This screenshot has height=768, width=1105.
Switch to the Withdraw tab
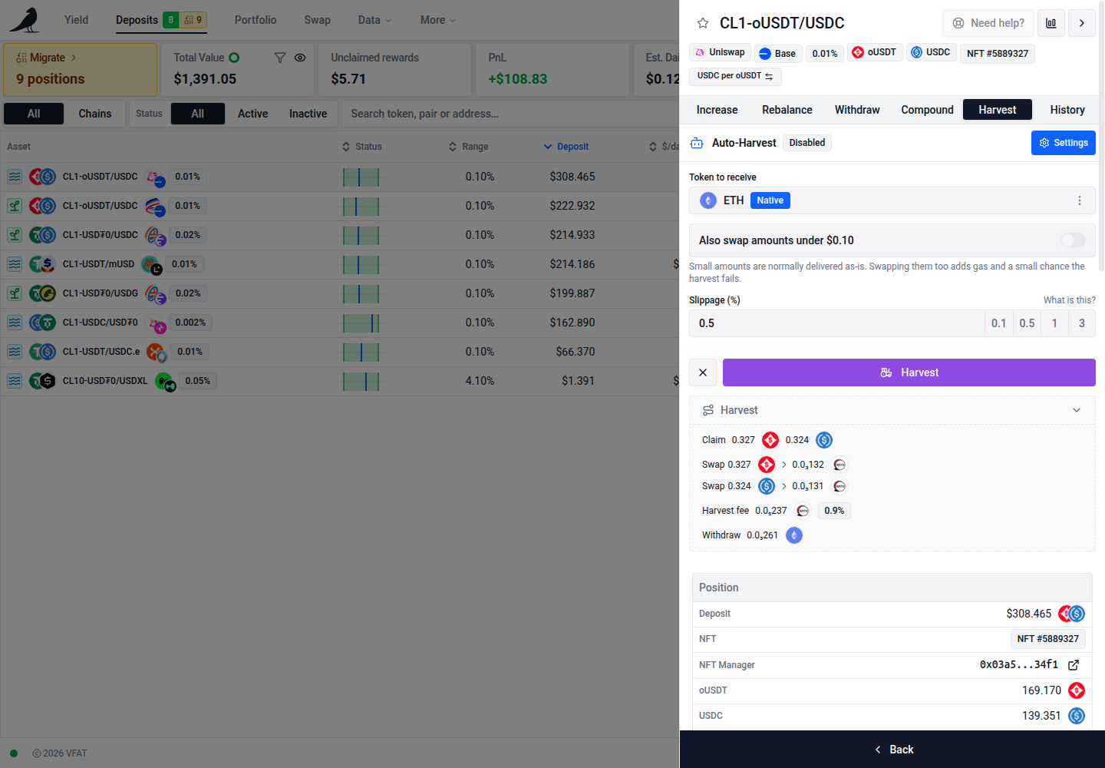[857, 110]
